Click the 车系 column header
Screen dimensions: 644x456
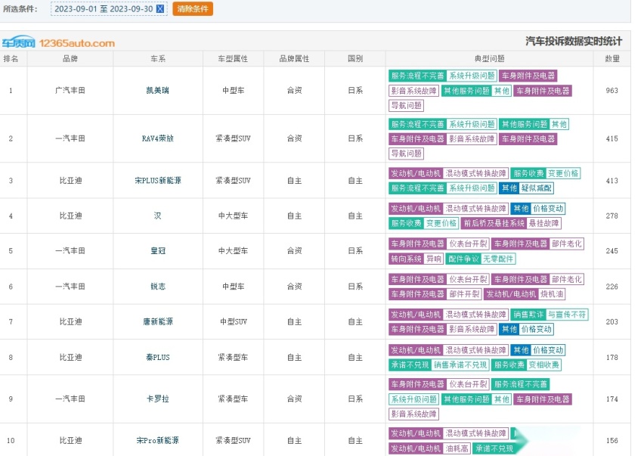pos(158,59)
